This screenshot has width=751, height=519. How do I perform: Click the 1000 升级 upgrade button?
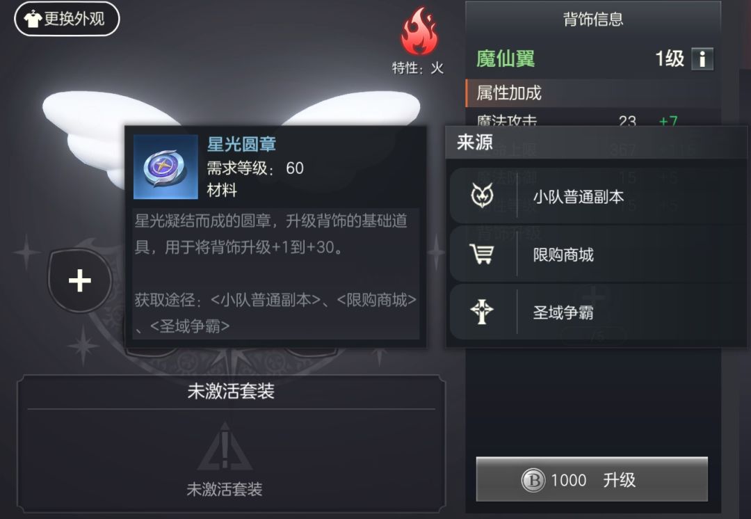click(x=592, y=479)
